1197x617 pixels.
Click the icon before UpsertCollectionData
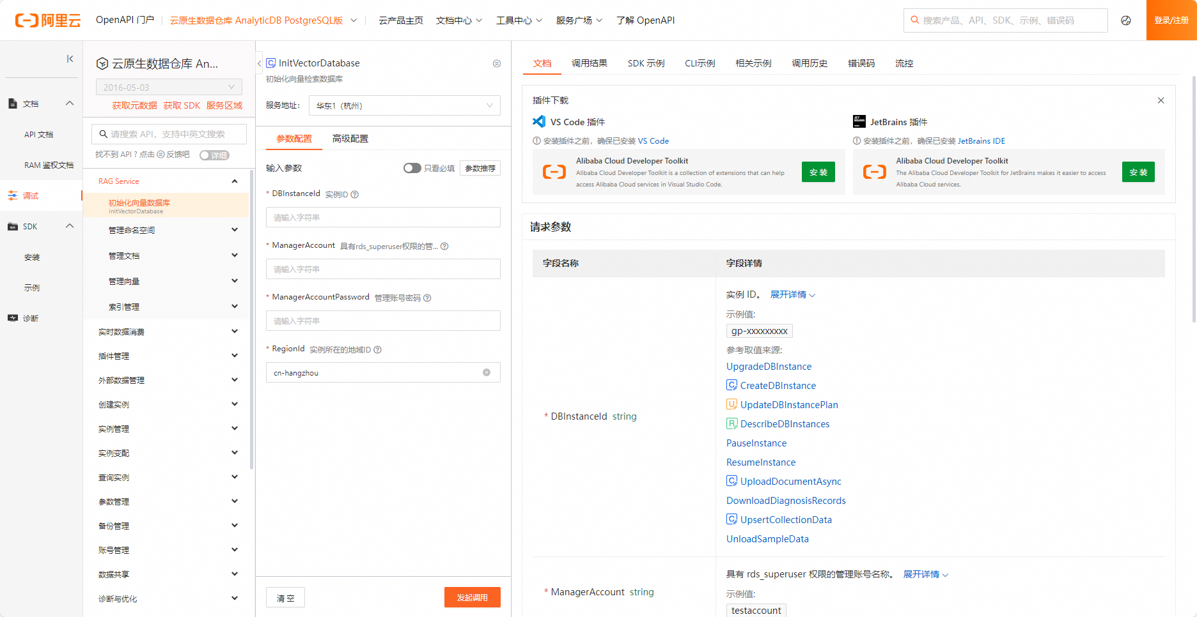coord(732,519)
